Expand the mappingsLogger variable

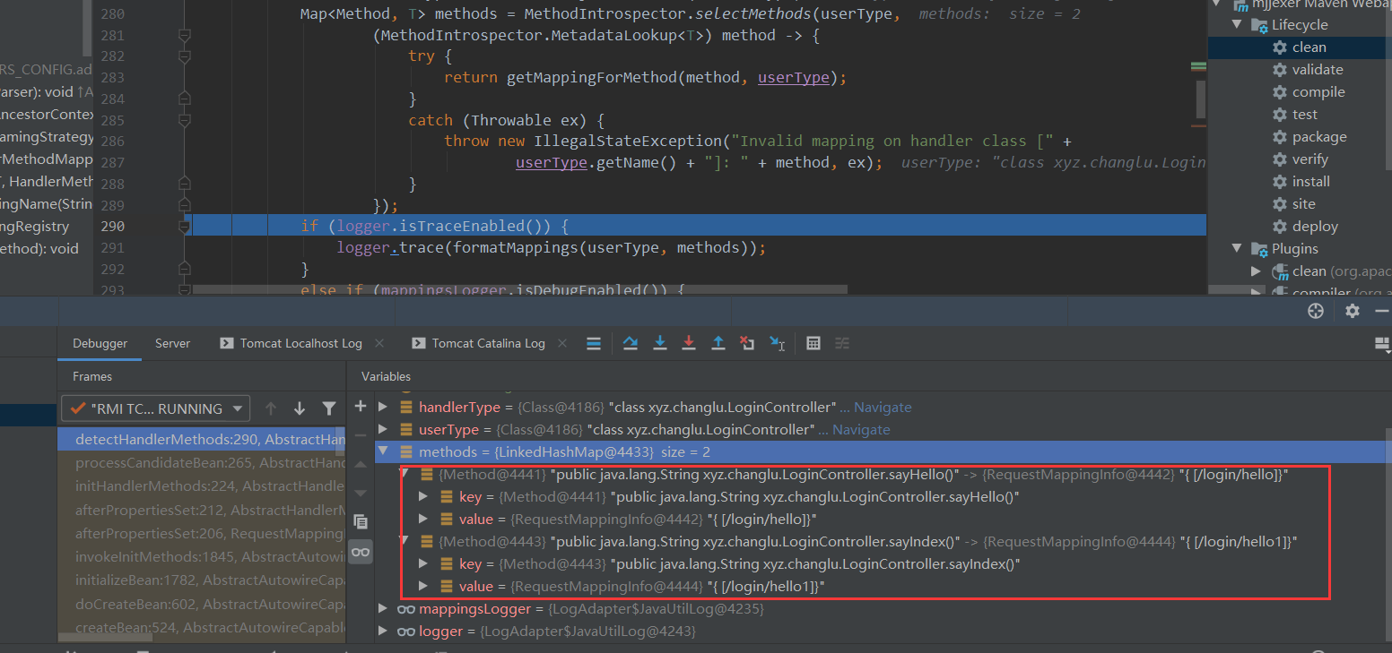click(383, 609)
